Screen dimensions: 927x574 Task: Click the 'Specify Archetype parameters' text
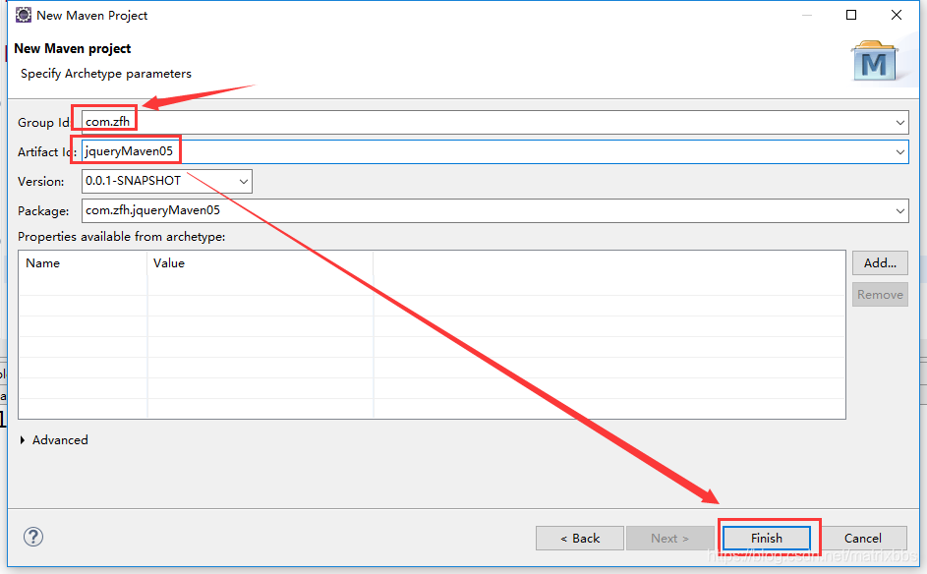coord(106,74)
